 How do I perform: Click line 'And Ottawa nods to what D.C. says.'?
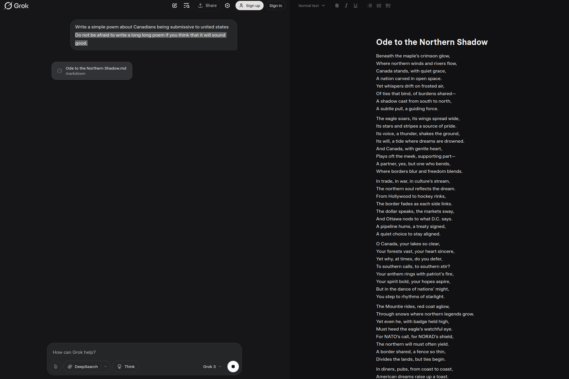coord(414,219)
